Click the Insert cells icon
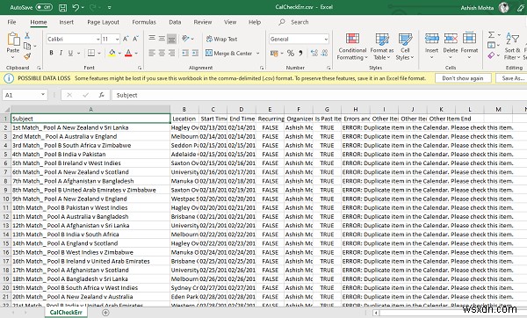This screenshot has height=318, width=527. [x=431, y=39]
